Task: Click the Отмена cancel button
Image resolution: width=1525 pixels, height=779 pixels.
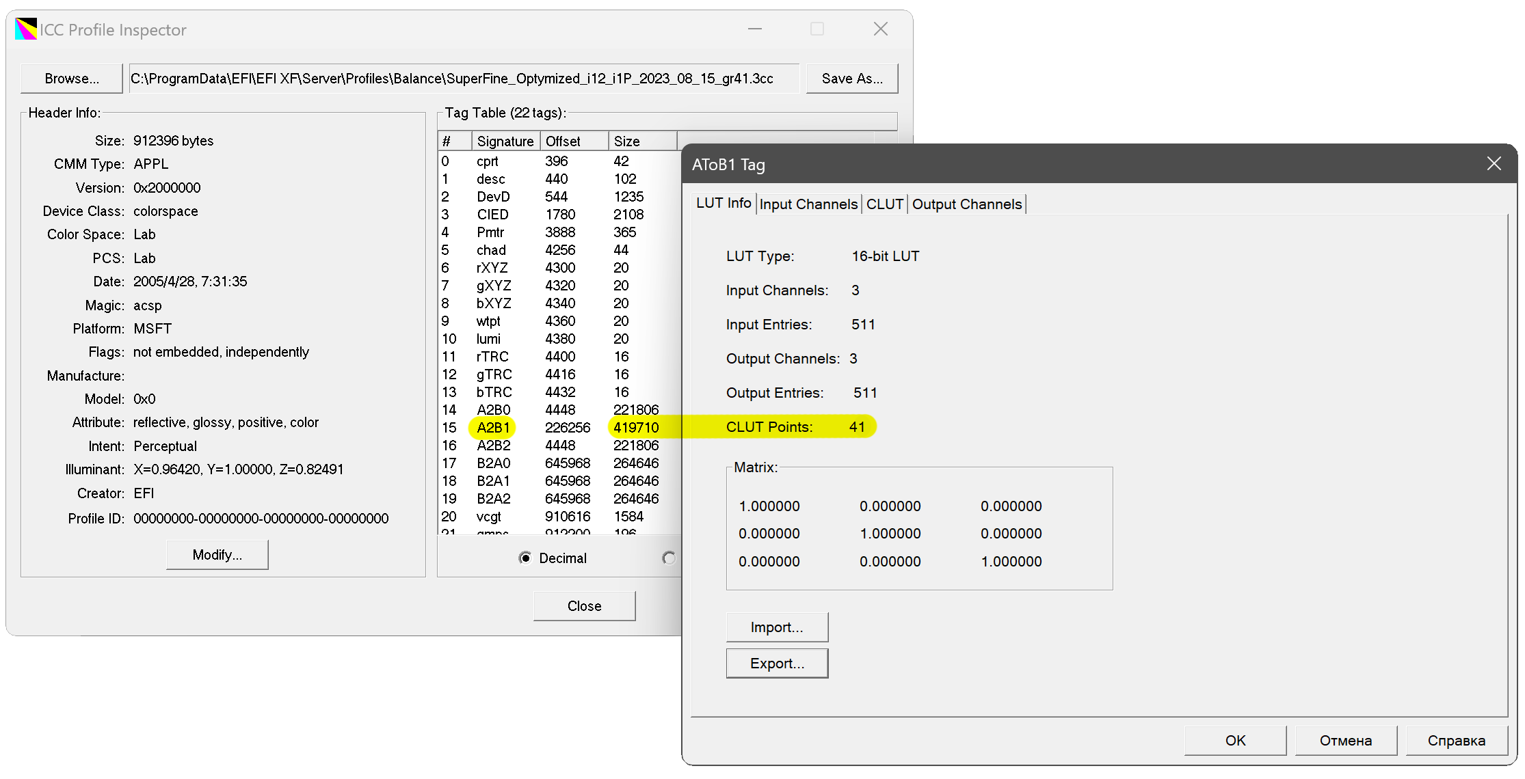Action: [1345, 741]
